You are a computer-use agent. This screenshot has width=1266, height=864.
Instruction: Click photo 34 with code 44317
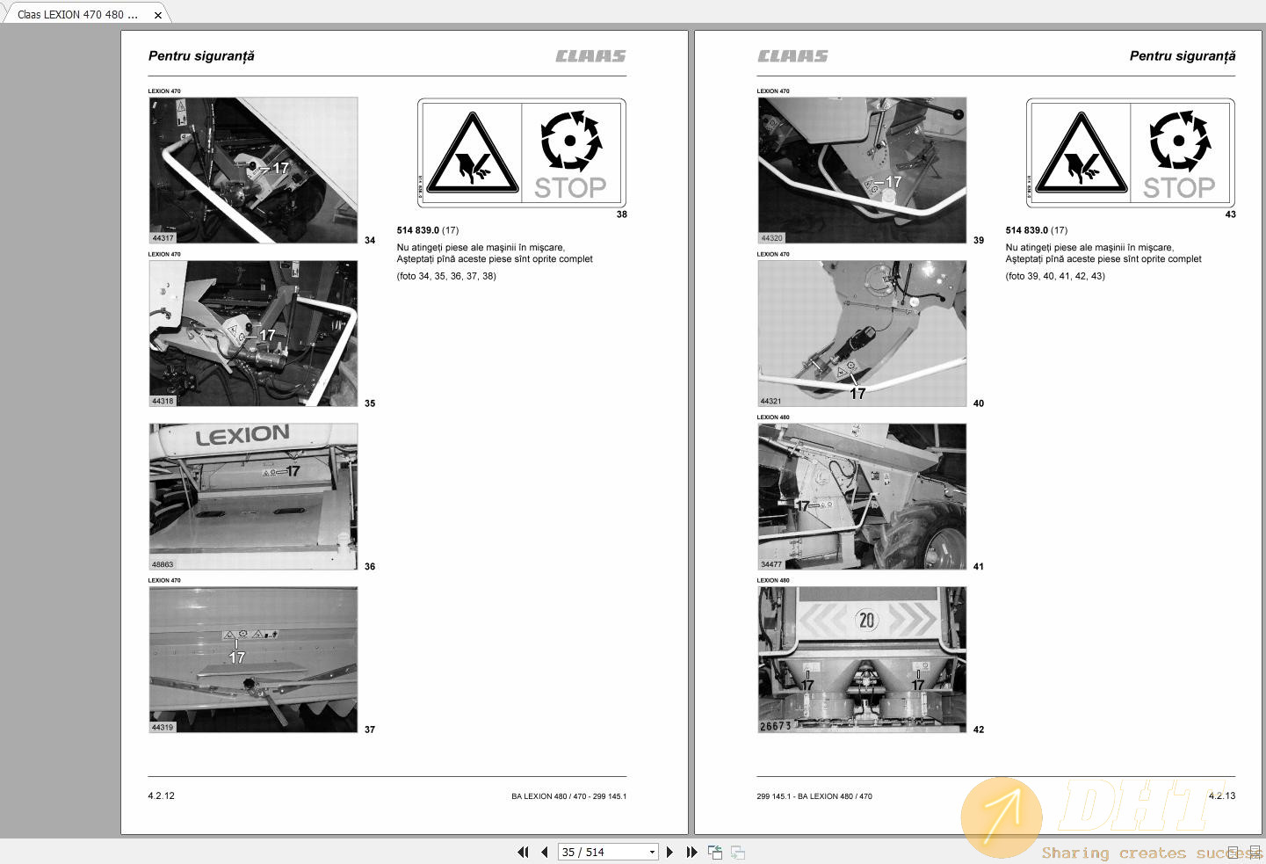pyautogui.click(x=253, y=171)
